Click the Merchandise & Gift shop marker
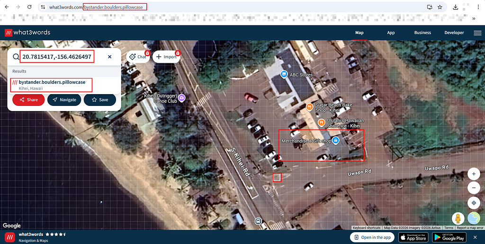This screenshot has height=244, width=485. pyautogui.click(x=336, y=140)
